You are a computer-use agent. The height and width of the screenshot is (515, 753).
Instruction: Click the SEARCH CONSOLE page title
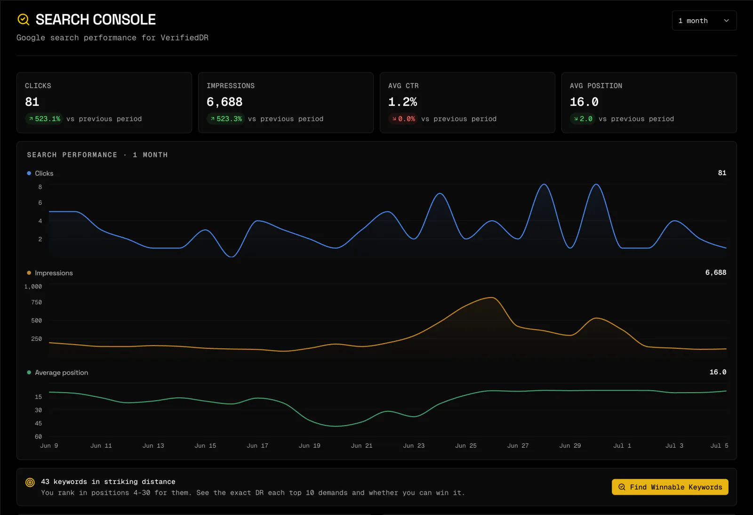click(x=96, y=19)
